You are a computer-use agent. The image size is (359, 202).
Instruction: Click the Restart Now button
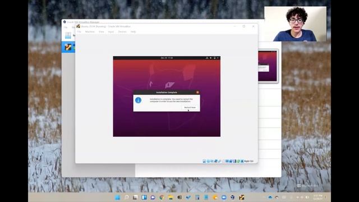pyautogui.click(x=190, y=107)
